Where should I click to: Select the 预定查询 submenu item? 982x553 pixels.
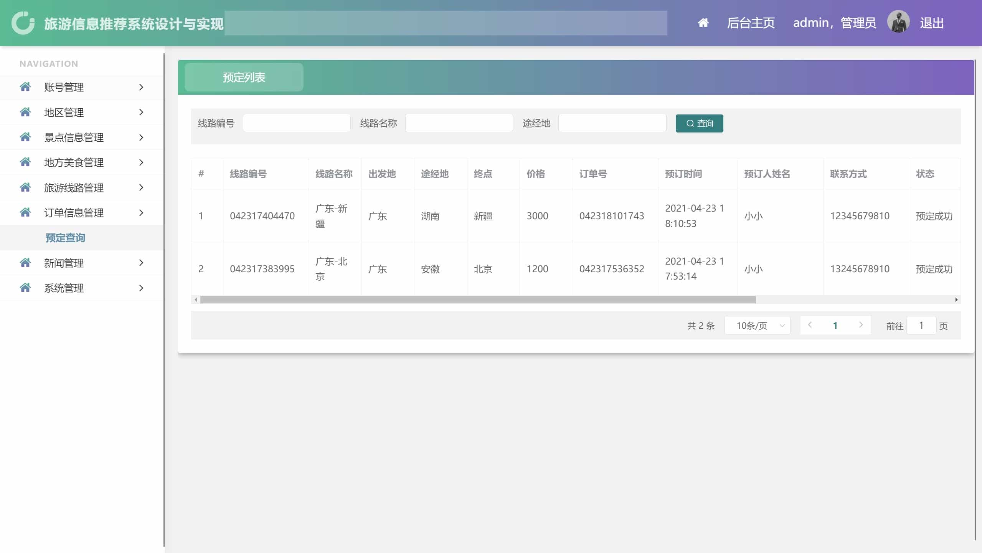tap(82, 238)
